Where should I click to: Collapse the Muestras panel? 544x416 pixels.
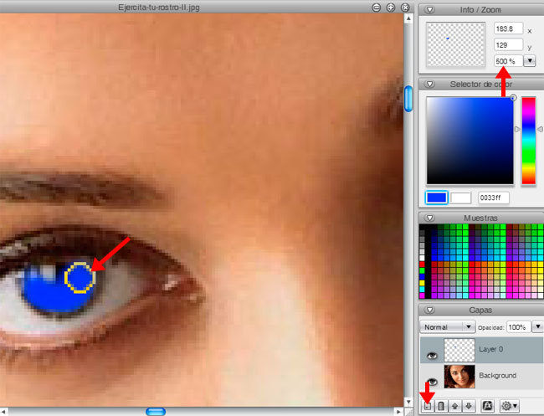click(x=429, y=218)
